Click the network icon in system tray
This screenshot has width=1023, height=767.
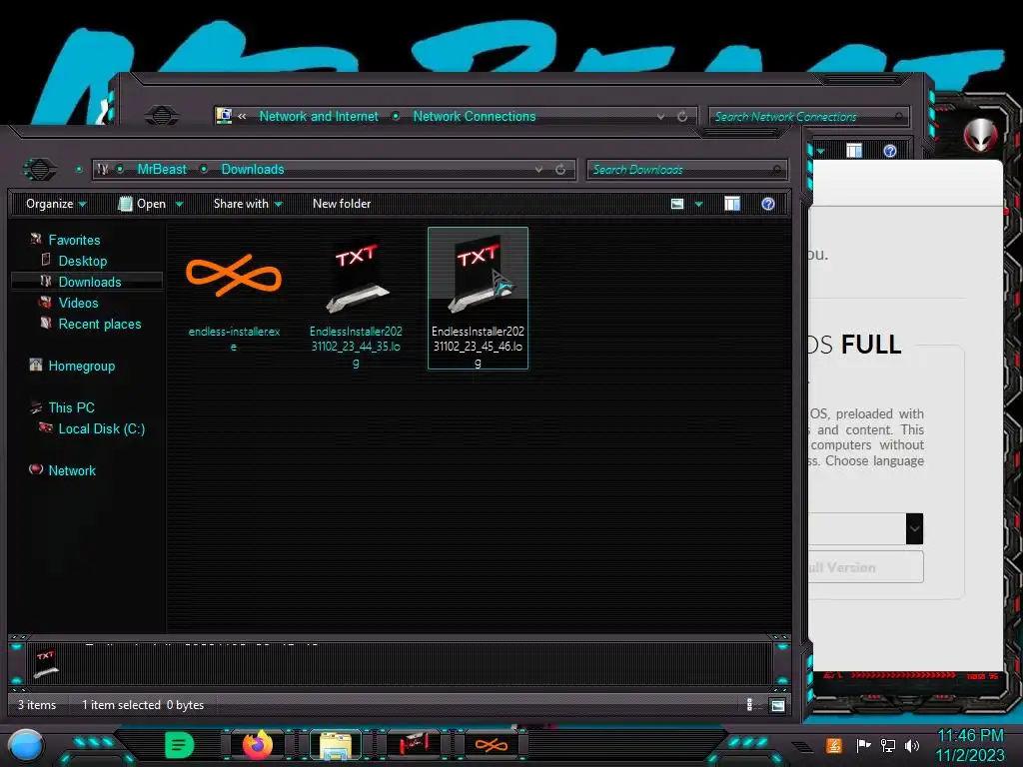887,745
